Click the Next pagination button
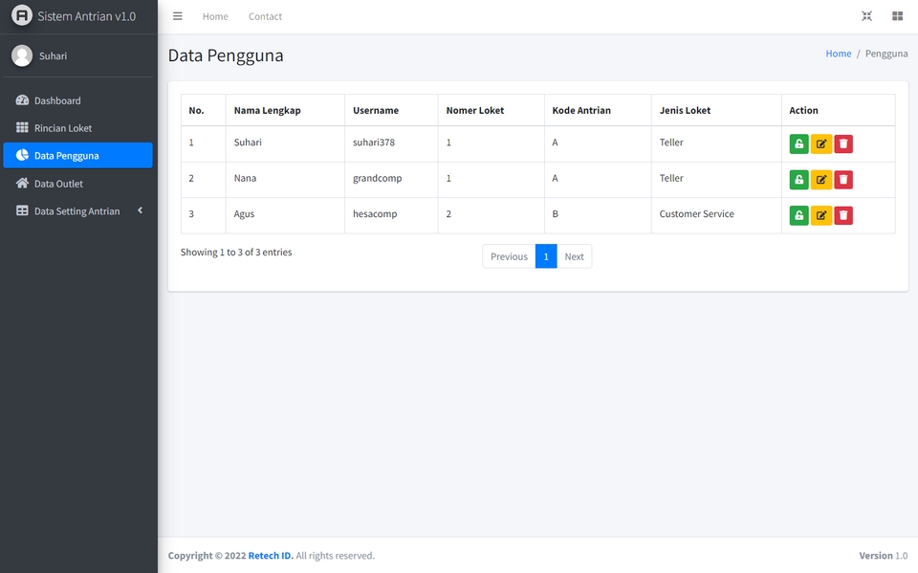The image size is (918, 573). [x=574, y=256]
